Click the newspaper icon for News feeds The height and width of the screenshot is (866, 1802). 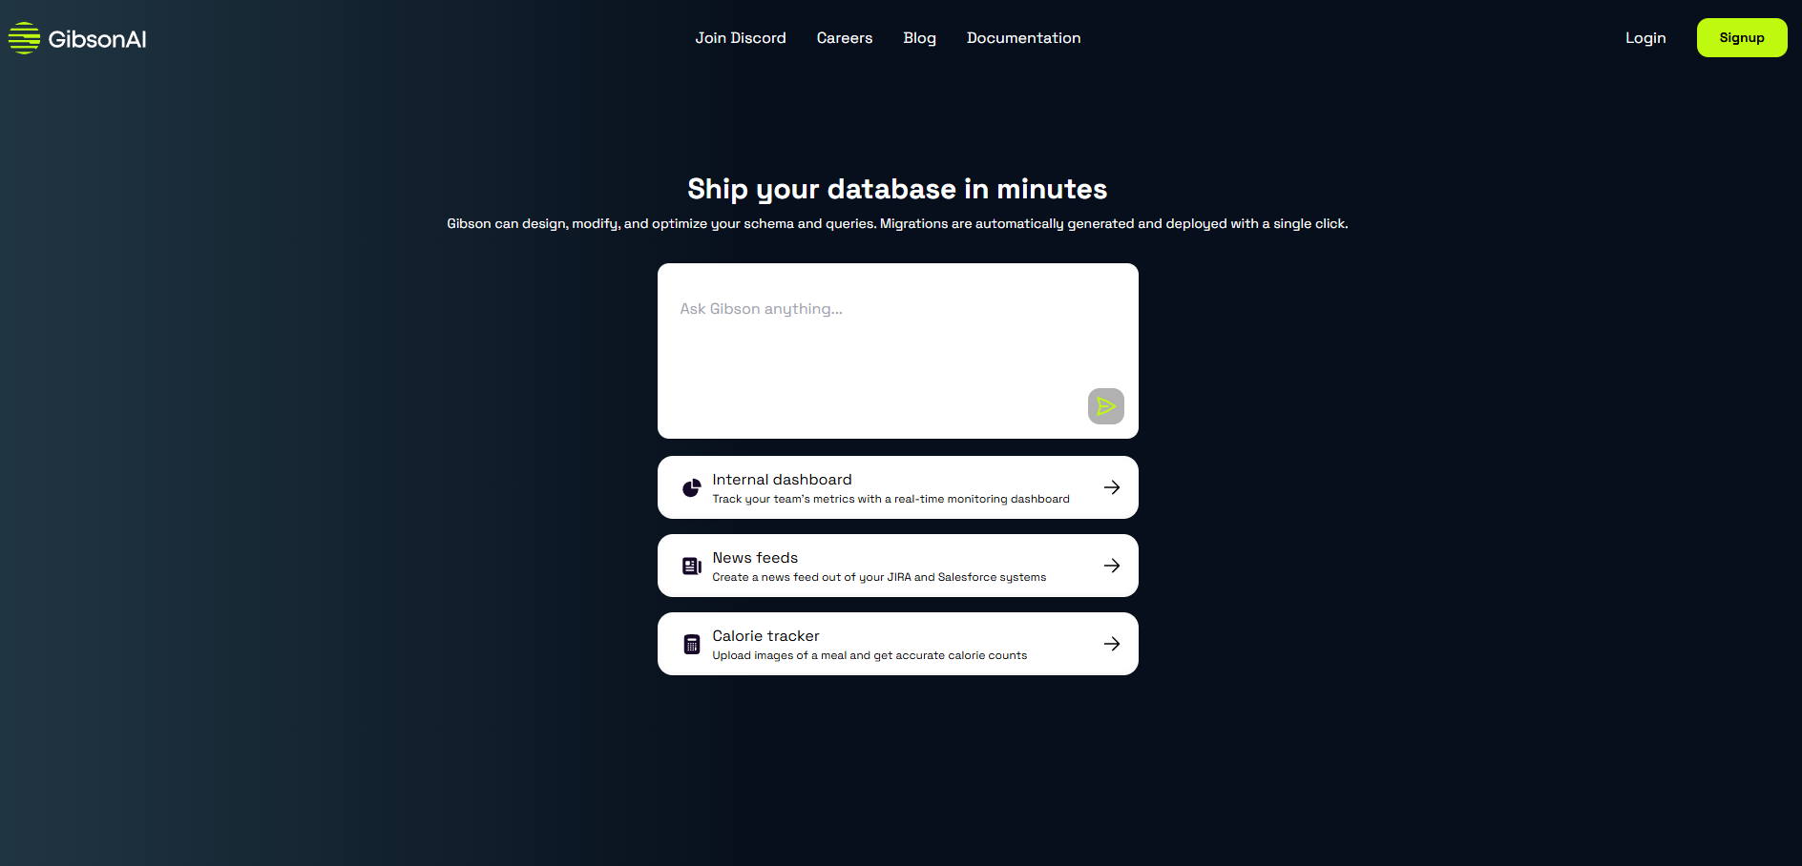pos(692,567)
